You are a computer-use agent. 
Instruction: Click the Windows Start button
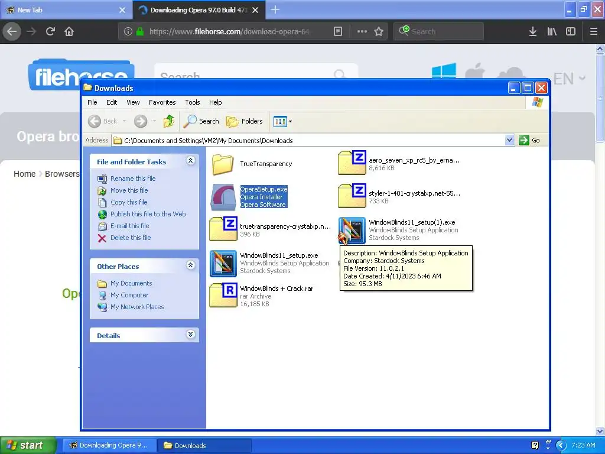tap(28, 445)
